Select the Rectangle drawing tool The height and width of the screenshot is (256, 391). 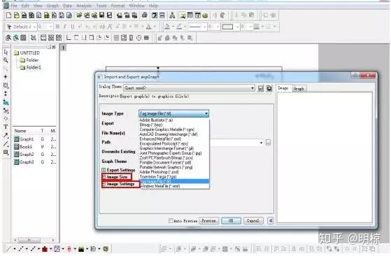[6, 152]
